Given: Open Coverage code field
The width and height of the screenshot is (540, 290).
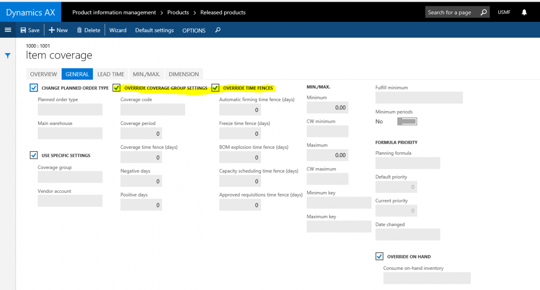Looking at the screenshot, I should point(153,109).
